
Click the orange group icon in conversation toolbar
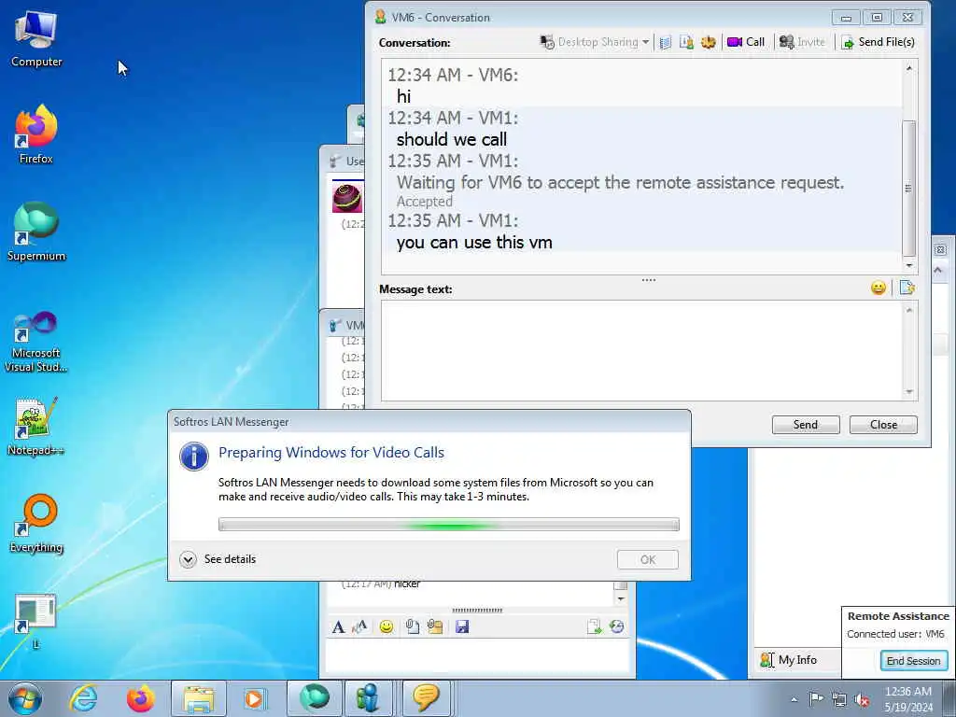click(708, 42)
